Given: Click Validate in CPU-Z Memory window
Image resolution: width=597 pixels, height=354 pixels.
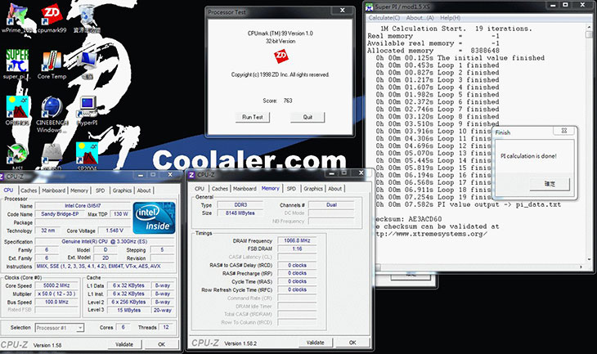Looking at the screenshot, I should pos(315,343).
